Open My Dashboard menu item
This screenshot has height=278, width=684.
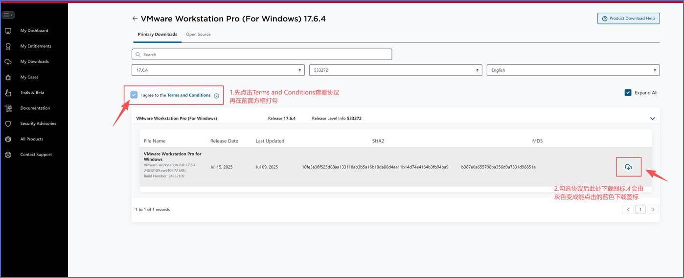click(34, 31)
